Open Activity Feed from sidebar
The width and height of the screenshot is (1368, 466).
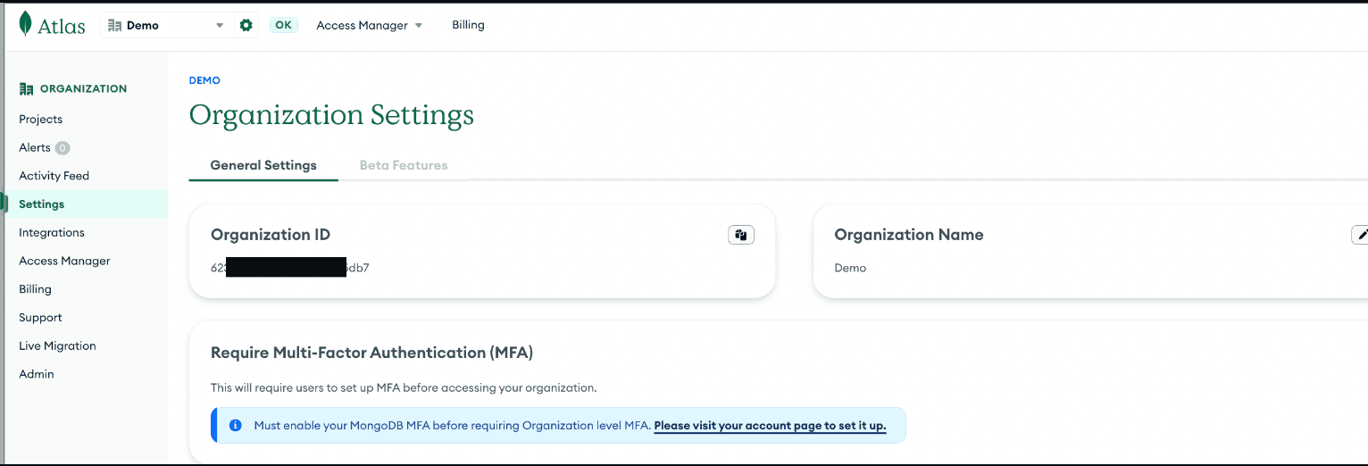click(x=54, y=176)
